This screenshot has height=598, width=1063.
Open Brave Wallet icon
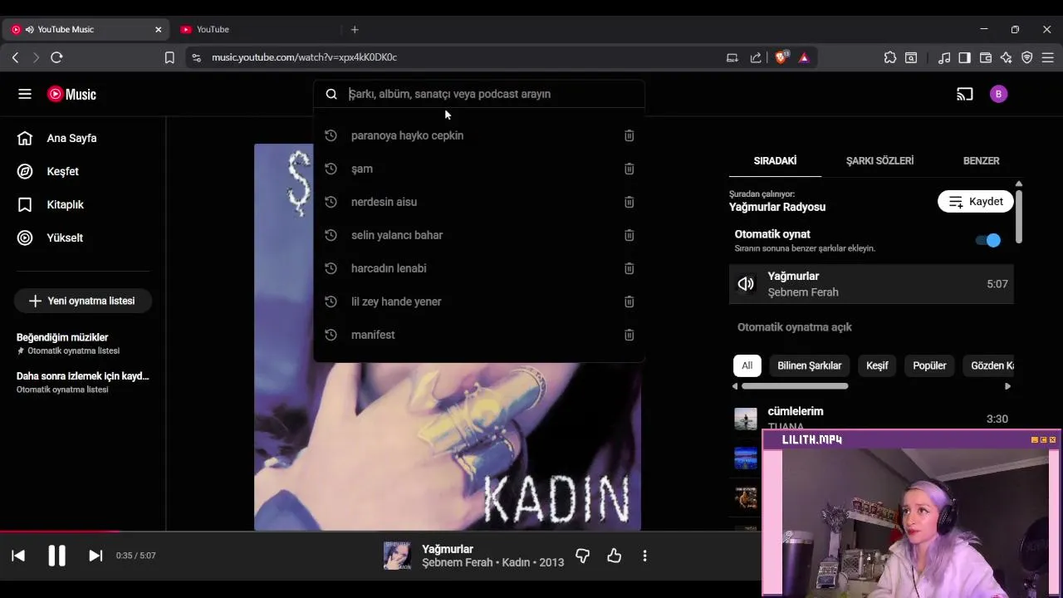click(986, 57)
